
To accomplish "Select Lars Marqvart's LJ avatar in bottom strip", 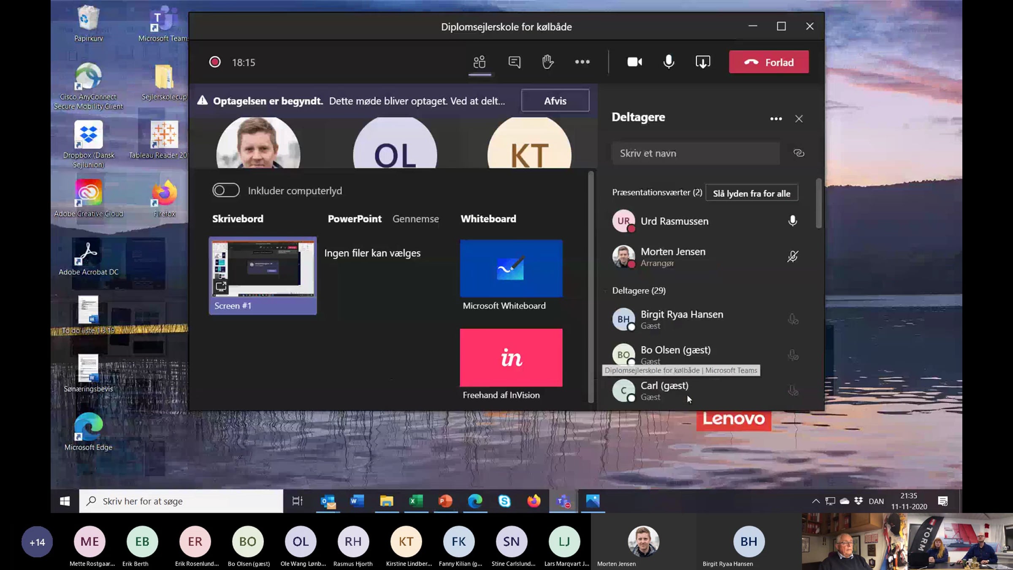I will tap(564, 542).
